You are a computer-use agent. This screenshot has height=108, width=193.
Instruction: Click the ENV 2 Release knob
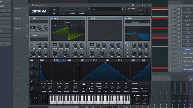75,88
